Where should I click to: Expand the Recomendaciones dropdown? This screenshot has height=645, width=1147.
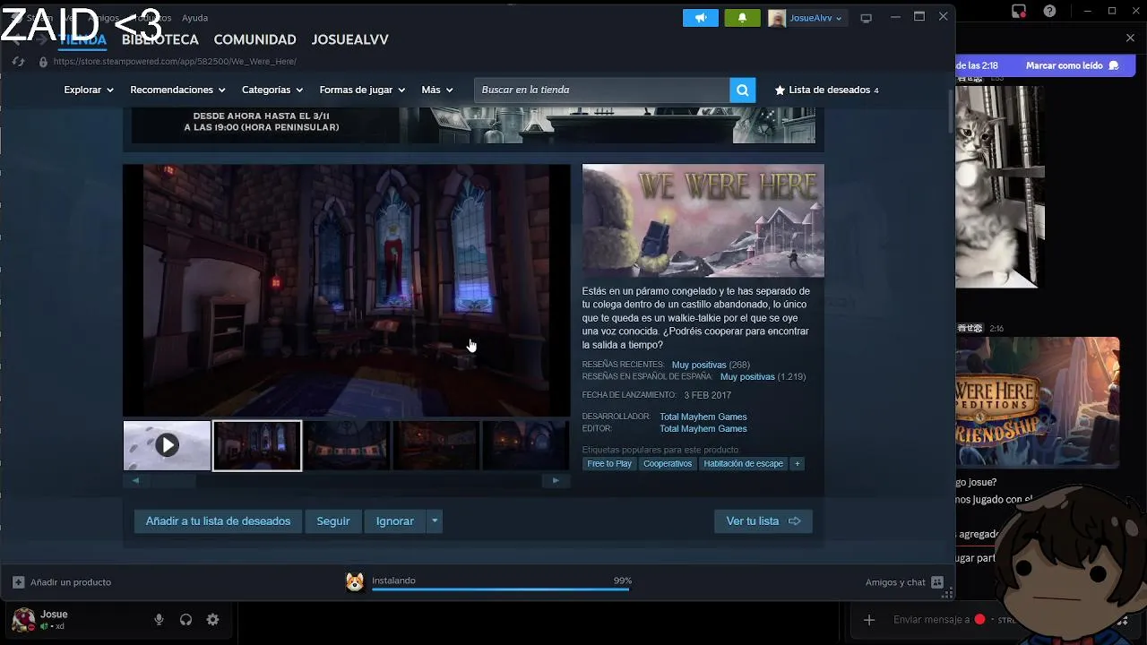pos(178,90)
